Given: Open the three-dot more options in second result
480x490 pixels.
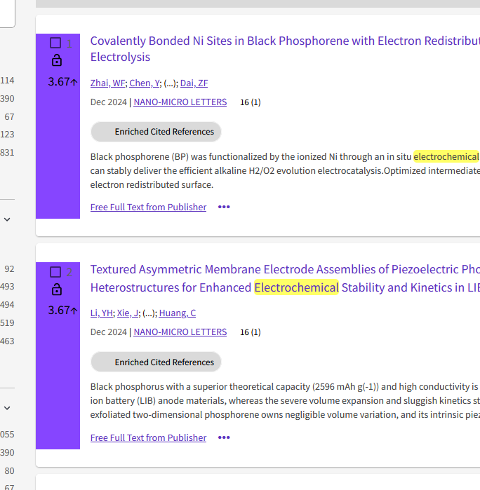Looking at the screenshot, I should click(224, 437).
